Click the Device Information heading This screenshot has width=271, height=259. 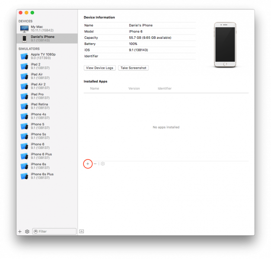(99, 18)
